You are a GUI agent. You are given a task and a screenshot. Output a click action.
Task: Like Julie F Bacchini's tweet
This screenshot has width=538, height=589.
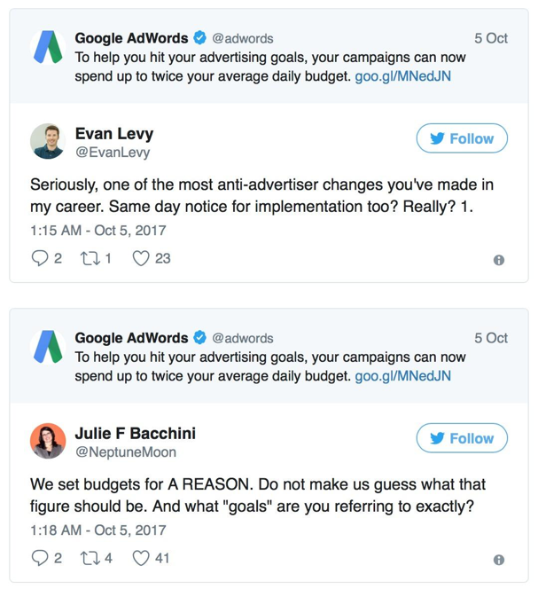[141, 559]
